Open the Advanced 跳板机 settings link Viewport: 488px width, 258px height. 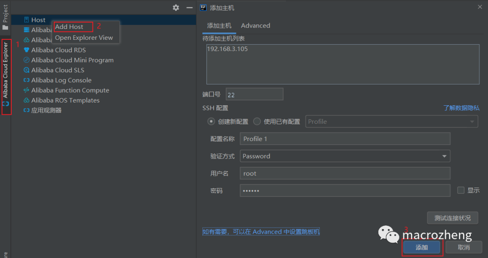[x=261, y=232]
